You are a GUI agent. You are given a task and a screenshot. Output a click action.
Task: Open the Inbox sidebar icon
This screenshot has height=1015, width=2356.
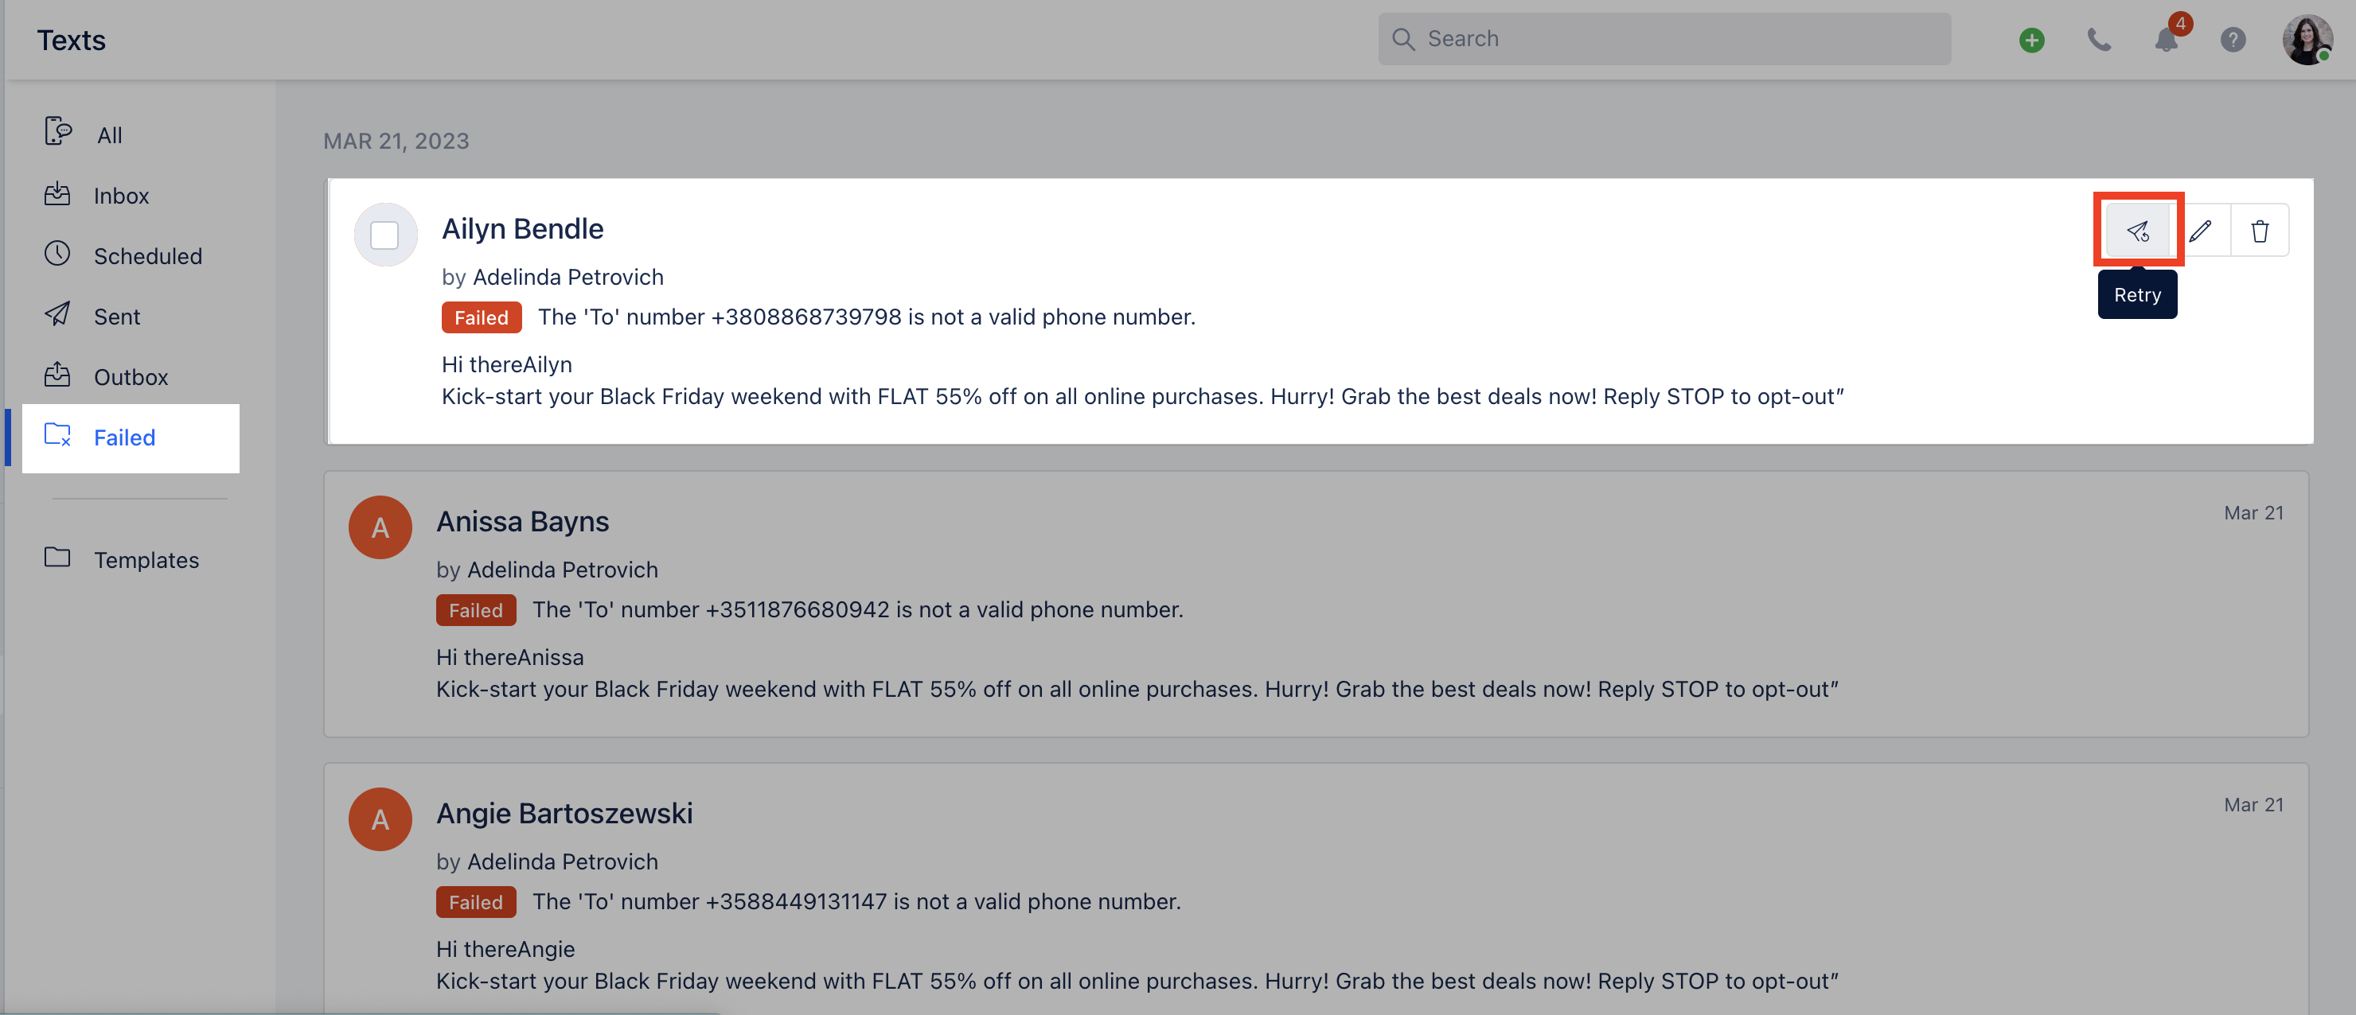(57, 194)
